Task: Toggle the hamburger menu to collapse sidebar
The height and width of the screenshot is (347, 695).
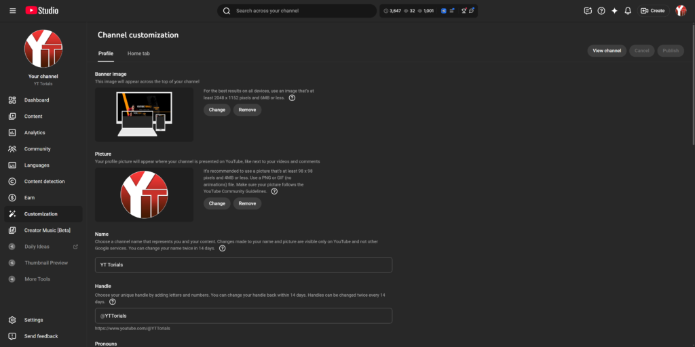Action: (x=12, y=11)
